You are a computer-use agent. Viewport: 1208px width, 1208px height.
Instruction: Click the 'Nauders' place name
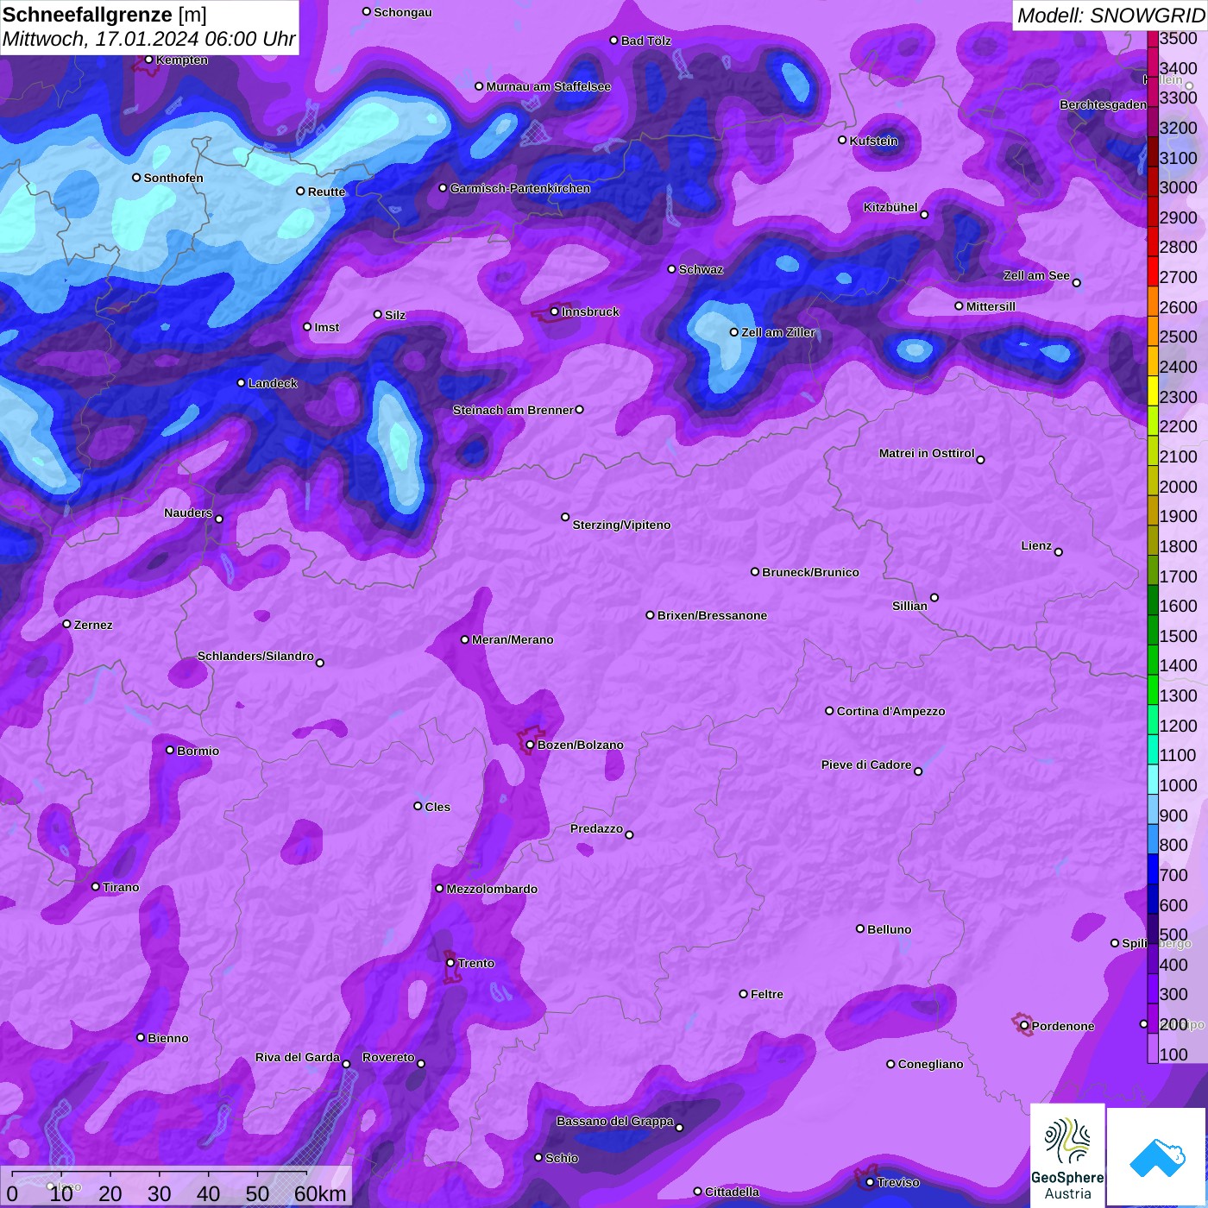pos(188,513)
